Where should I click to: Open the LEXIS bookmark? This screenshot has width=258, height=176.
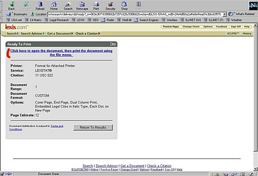[x=78, y=20]
